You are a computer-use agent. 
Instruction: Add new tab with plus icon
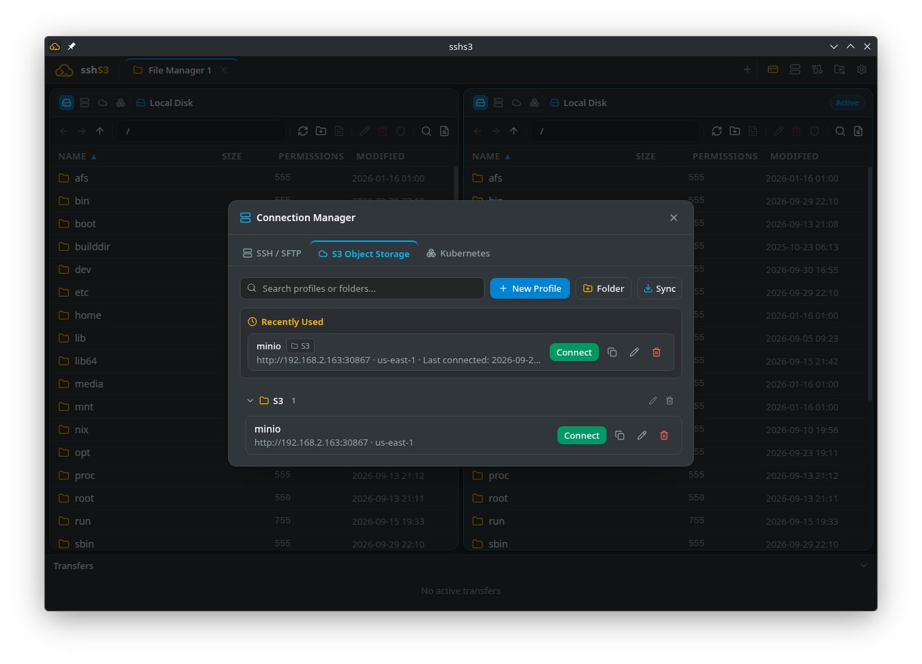pos(747,69)
